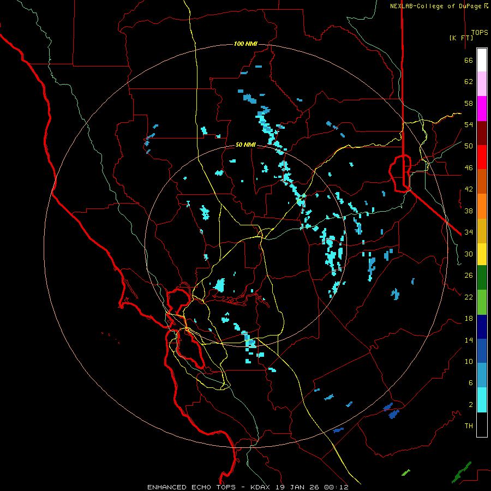491x491 pixels.
Task: Click the legend label TH
Action: [469, 426]
